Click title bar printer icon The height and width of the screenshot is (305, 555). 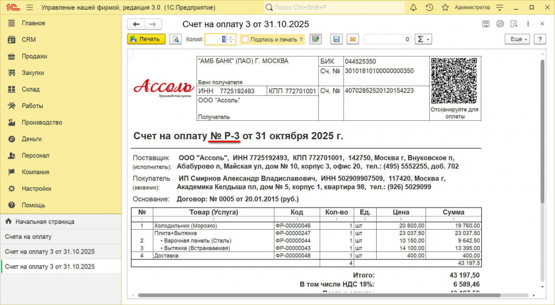[500, 24]
